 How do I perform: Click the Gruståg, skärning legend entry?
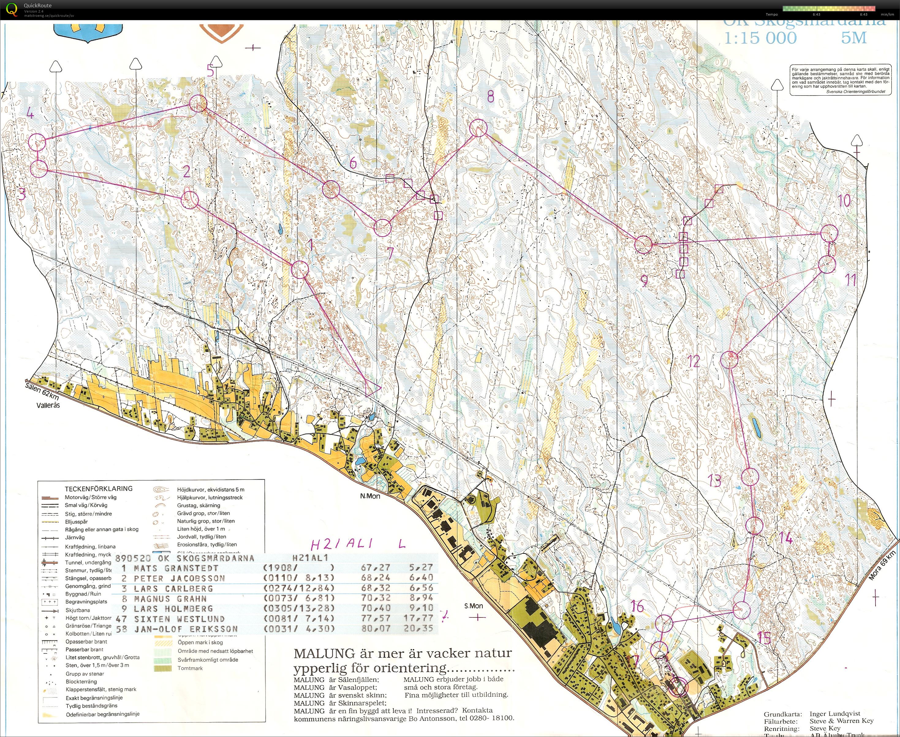(x=199, y=506)
